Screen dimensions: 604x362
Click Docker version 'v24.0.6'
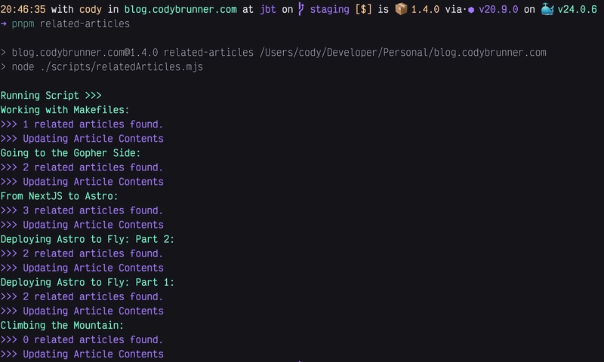(x=578, y=9)
